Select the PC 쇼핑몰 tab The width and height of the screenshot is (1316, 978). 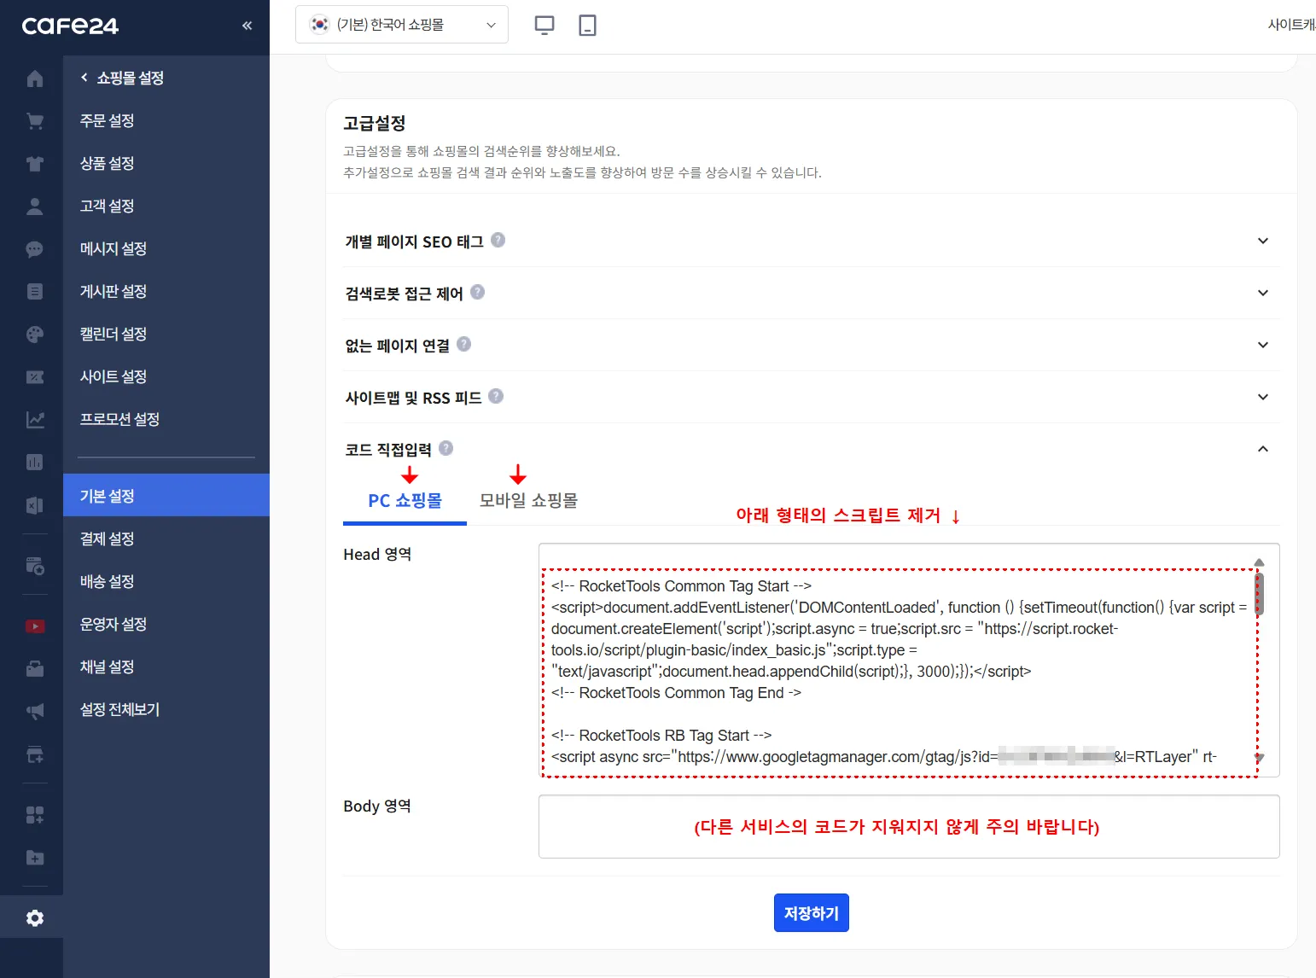[405, 501]
